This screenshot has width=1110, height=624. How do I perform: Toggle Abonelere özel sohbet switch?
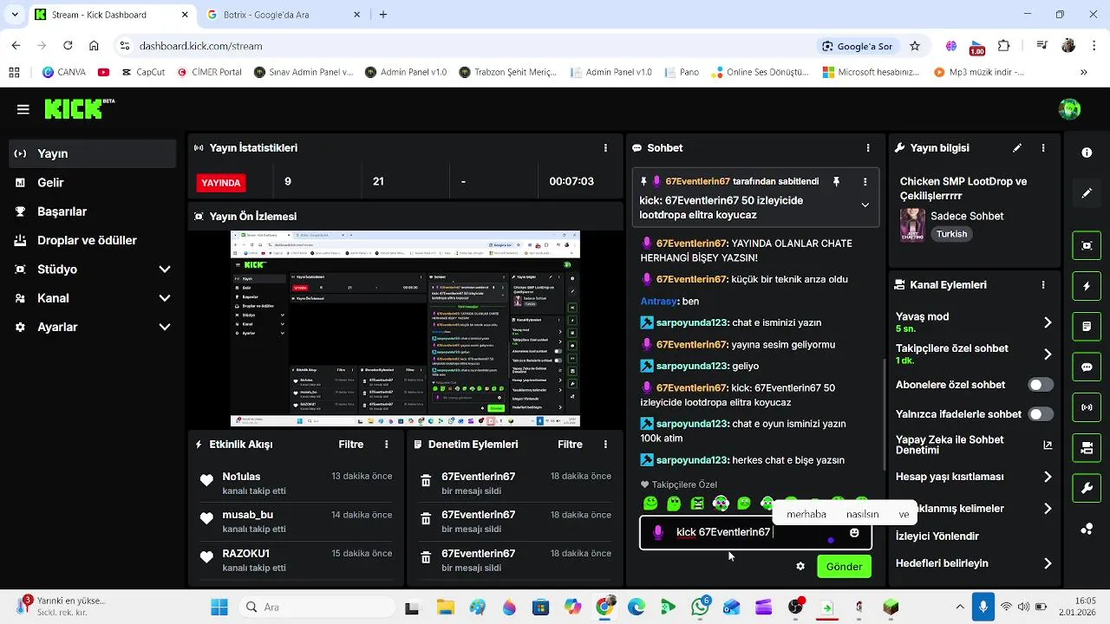tap(1041, 385)
